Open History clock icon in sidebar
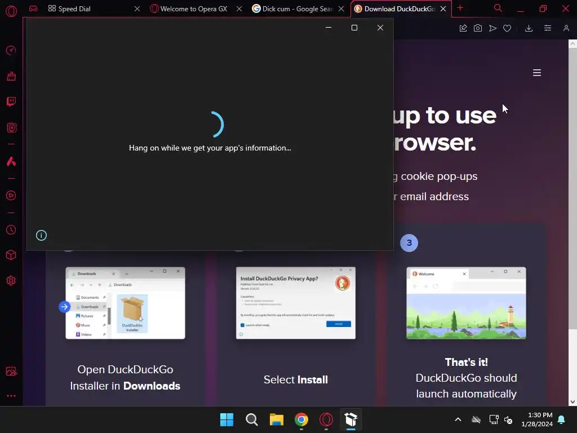Screen dimensions: 577x433 click(x=11, y=230)
